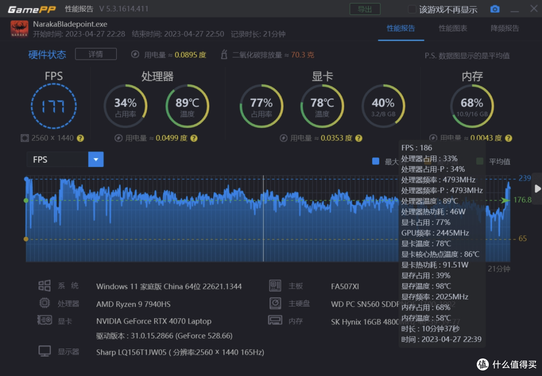
Task: Click the 硬件状态 heading link
Action: [x=47, y=55]
